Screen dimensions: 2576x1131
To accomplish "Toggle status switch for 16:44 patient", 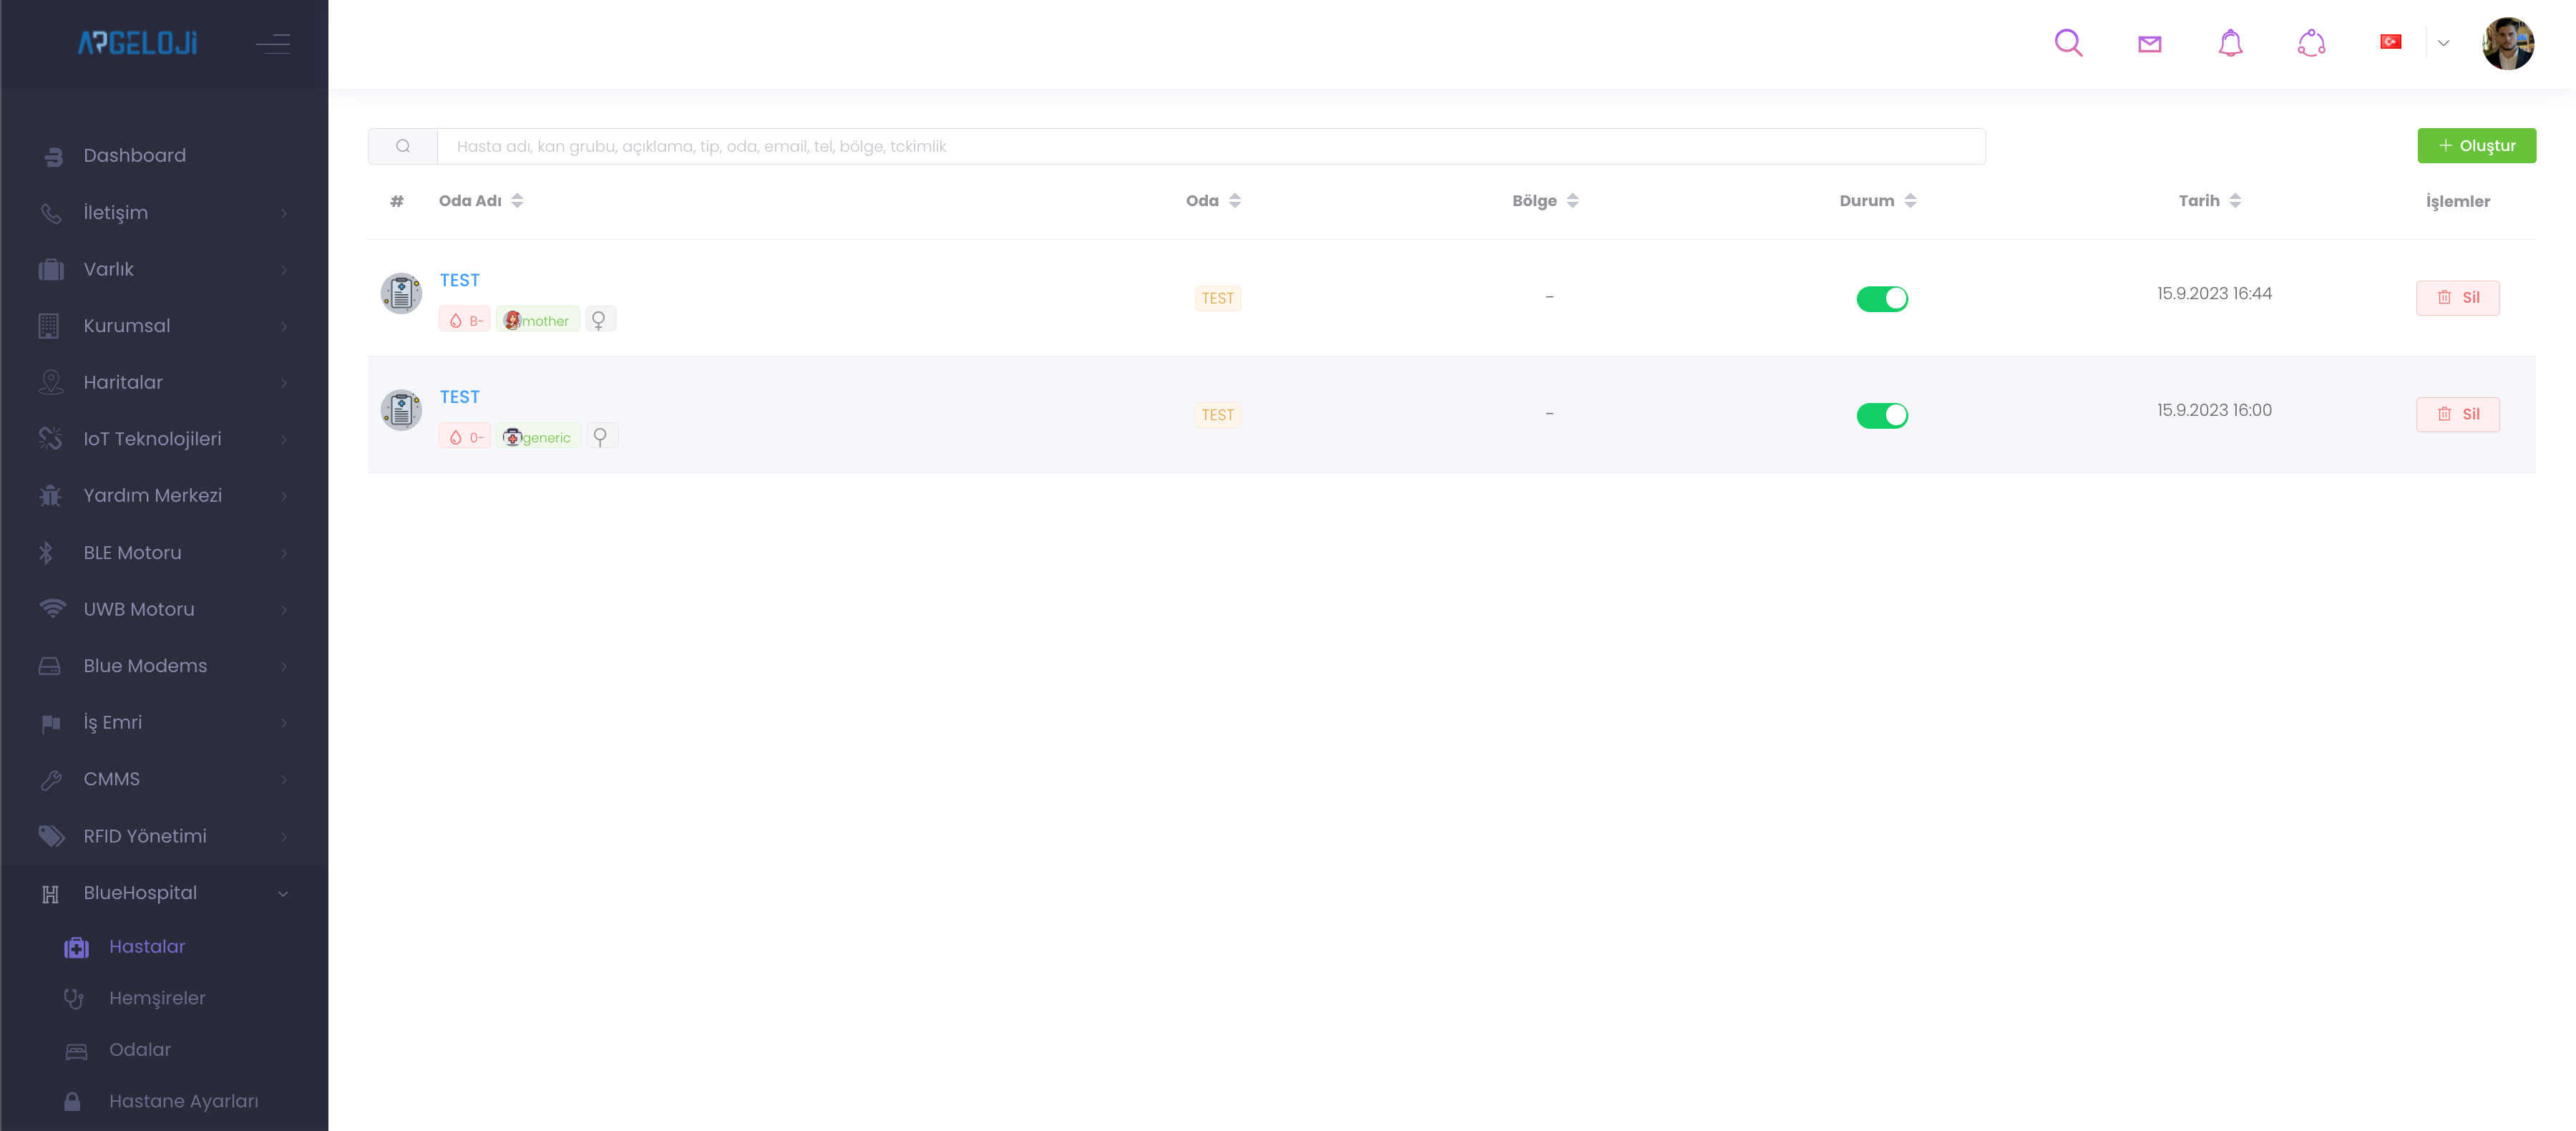I will (1881, 298).
